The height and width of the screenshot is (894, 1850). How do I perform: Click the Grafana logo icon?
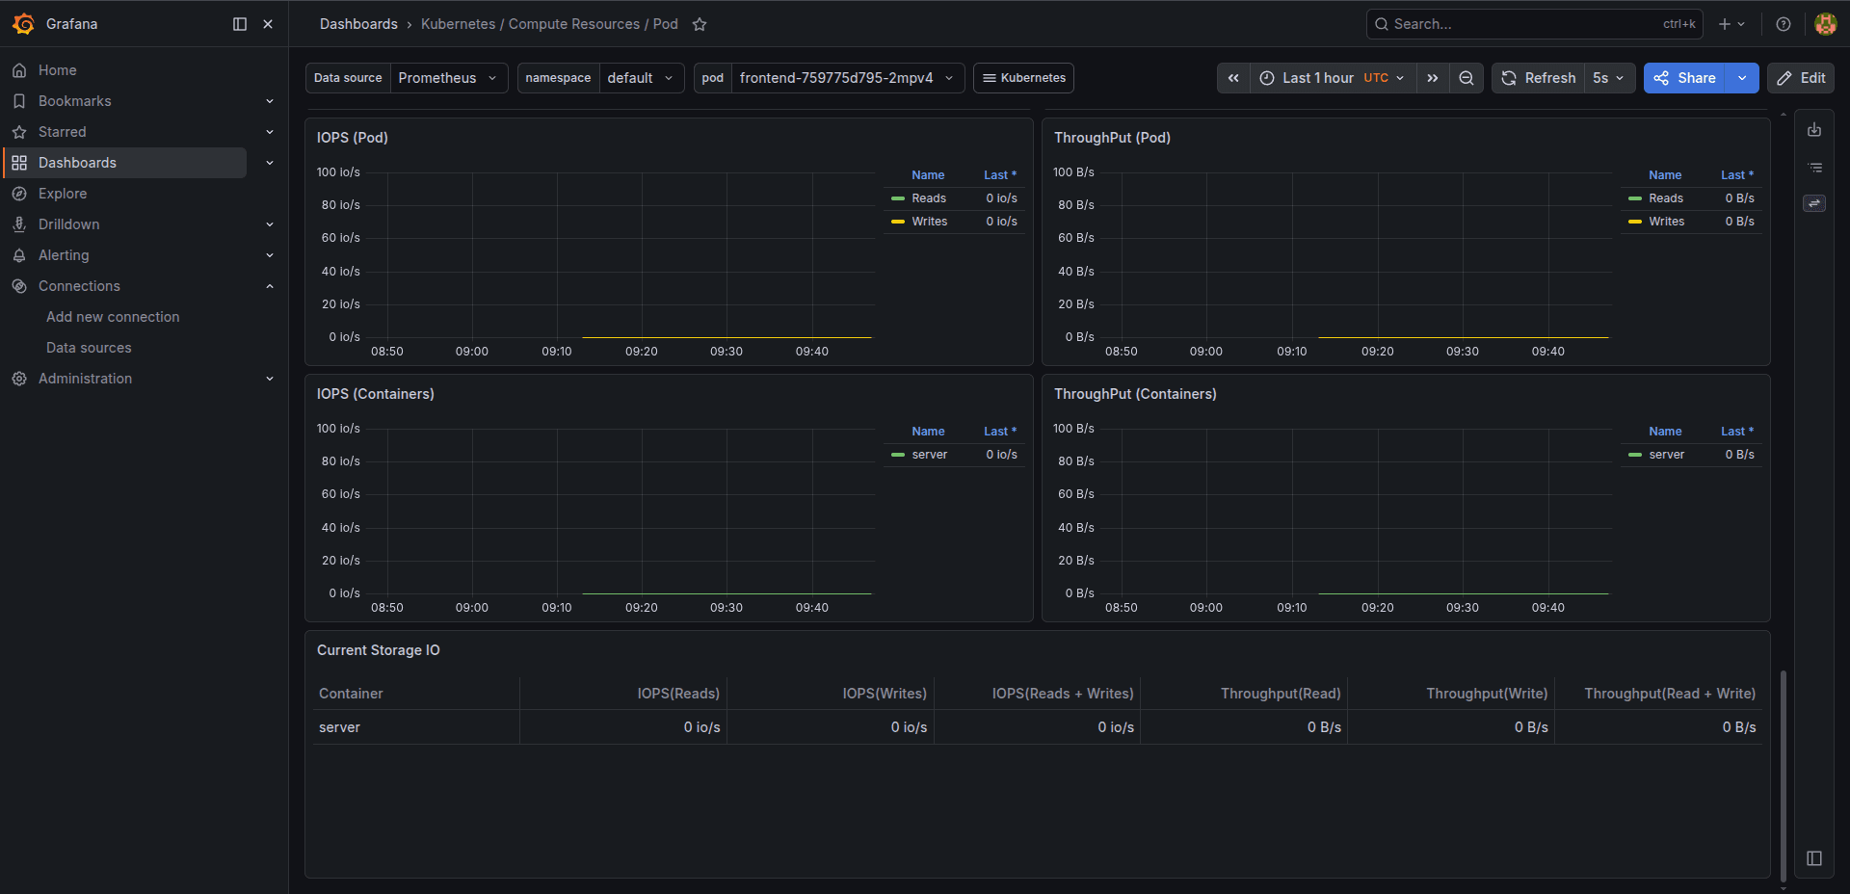23,24
